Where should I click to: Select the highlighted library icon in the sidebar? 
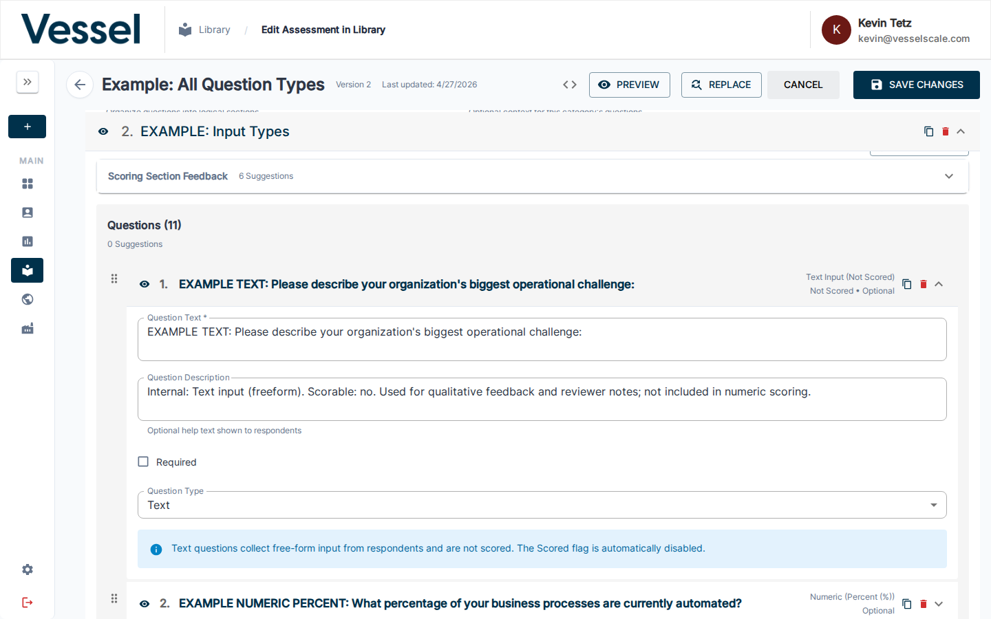28,270
